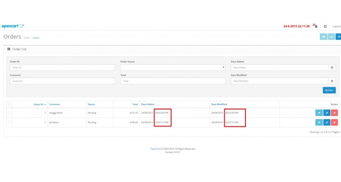
Task: Click the Order ID filter field
Action: [62, 68]
